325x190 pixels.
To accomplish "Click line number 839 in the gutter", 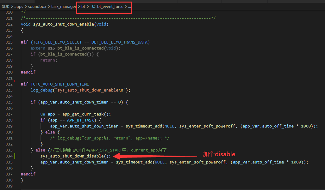I will click(x=9, y=186).
